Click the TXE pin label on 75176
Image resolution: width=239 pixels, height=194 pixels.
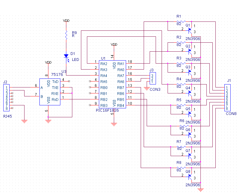click(55, 88)
